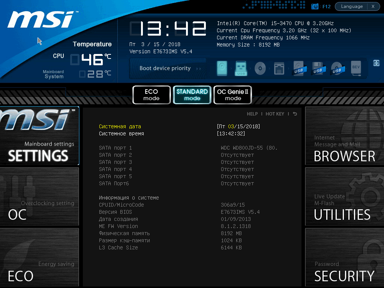Select the hard disk boot device icon
Image resolution: width=384 pixels, height=288 pixels.
[222, 68]
